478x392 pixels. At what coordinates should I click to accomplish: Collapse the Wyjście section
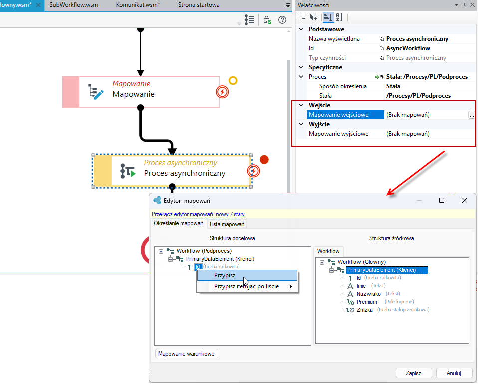(301, 124)
